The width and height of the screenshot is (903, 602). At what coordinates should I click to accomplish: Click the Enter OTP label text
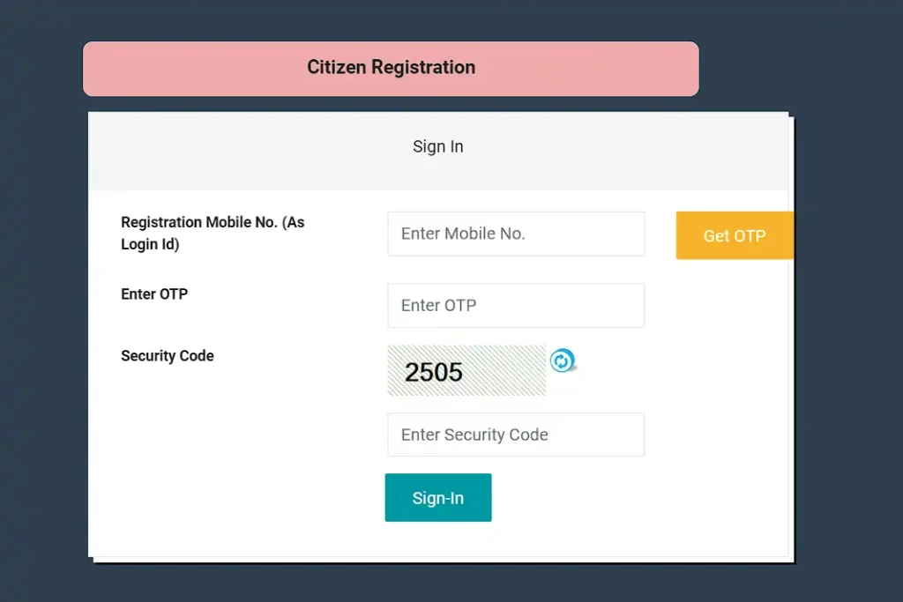pyautogui.click(x=154, y=294)
